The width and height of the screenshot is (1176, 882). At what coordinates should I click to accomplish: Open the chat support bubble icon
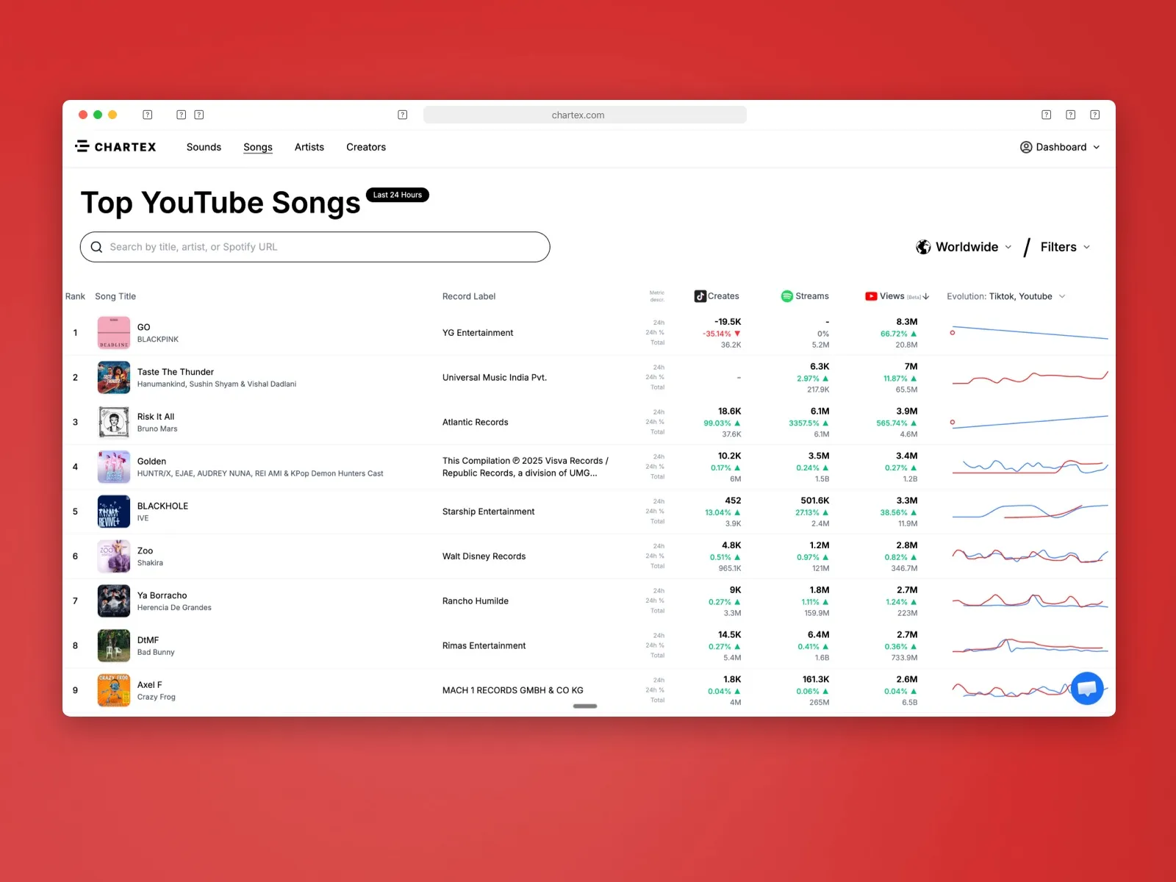1087,689
